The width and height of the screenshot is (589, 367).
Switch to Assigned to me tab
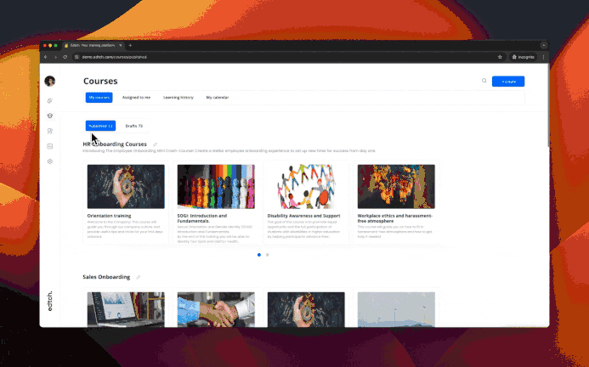[x=136, y=98]
